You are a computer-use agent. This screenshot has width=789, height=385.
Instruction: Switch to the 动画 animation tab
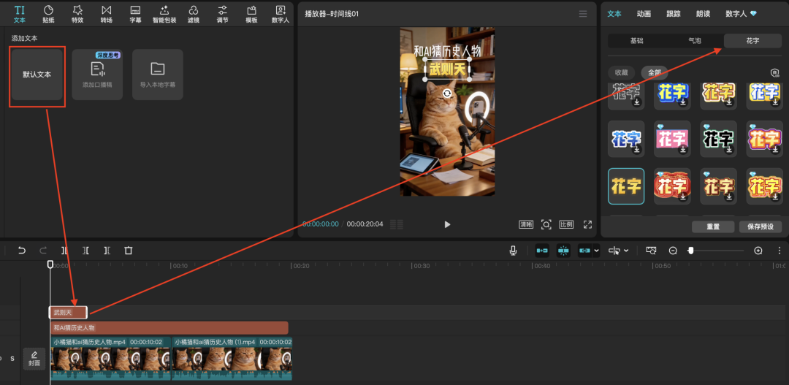click(x=644, y=14)
